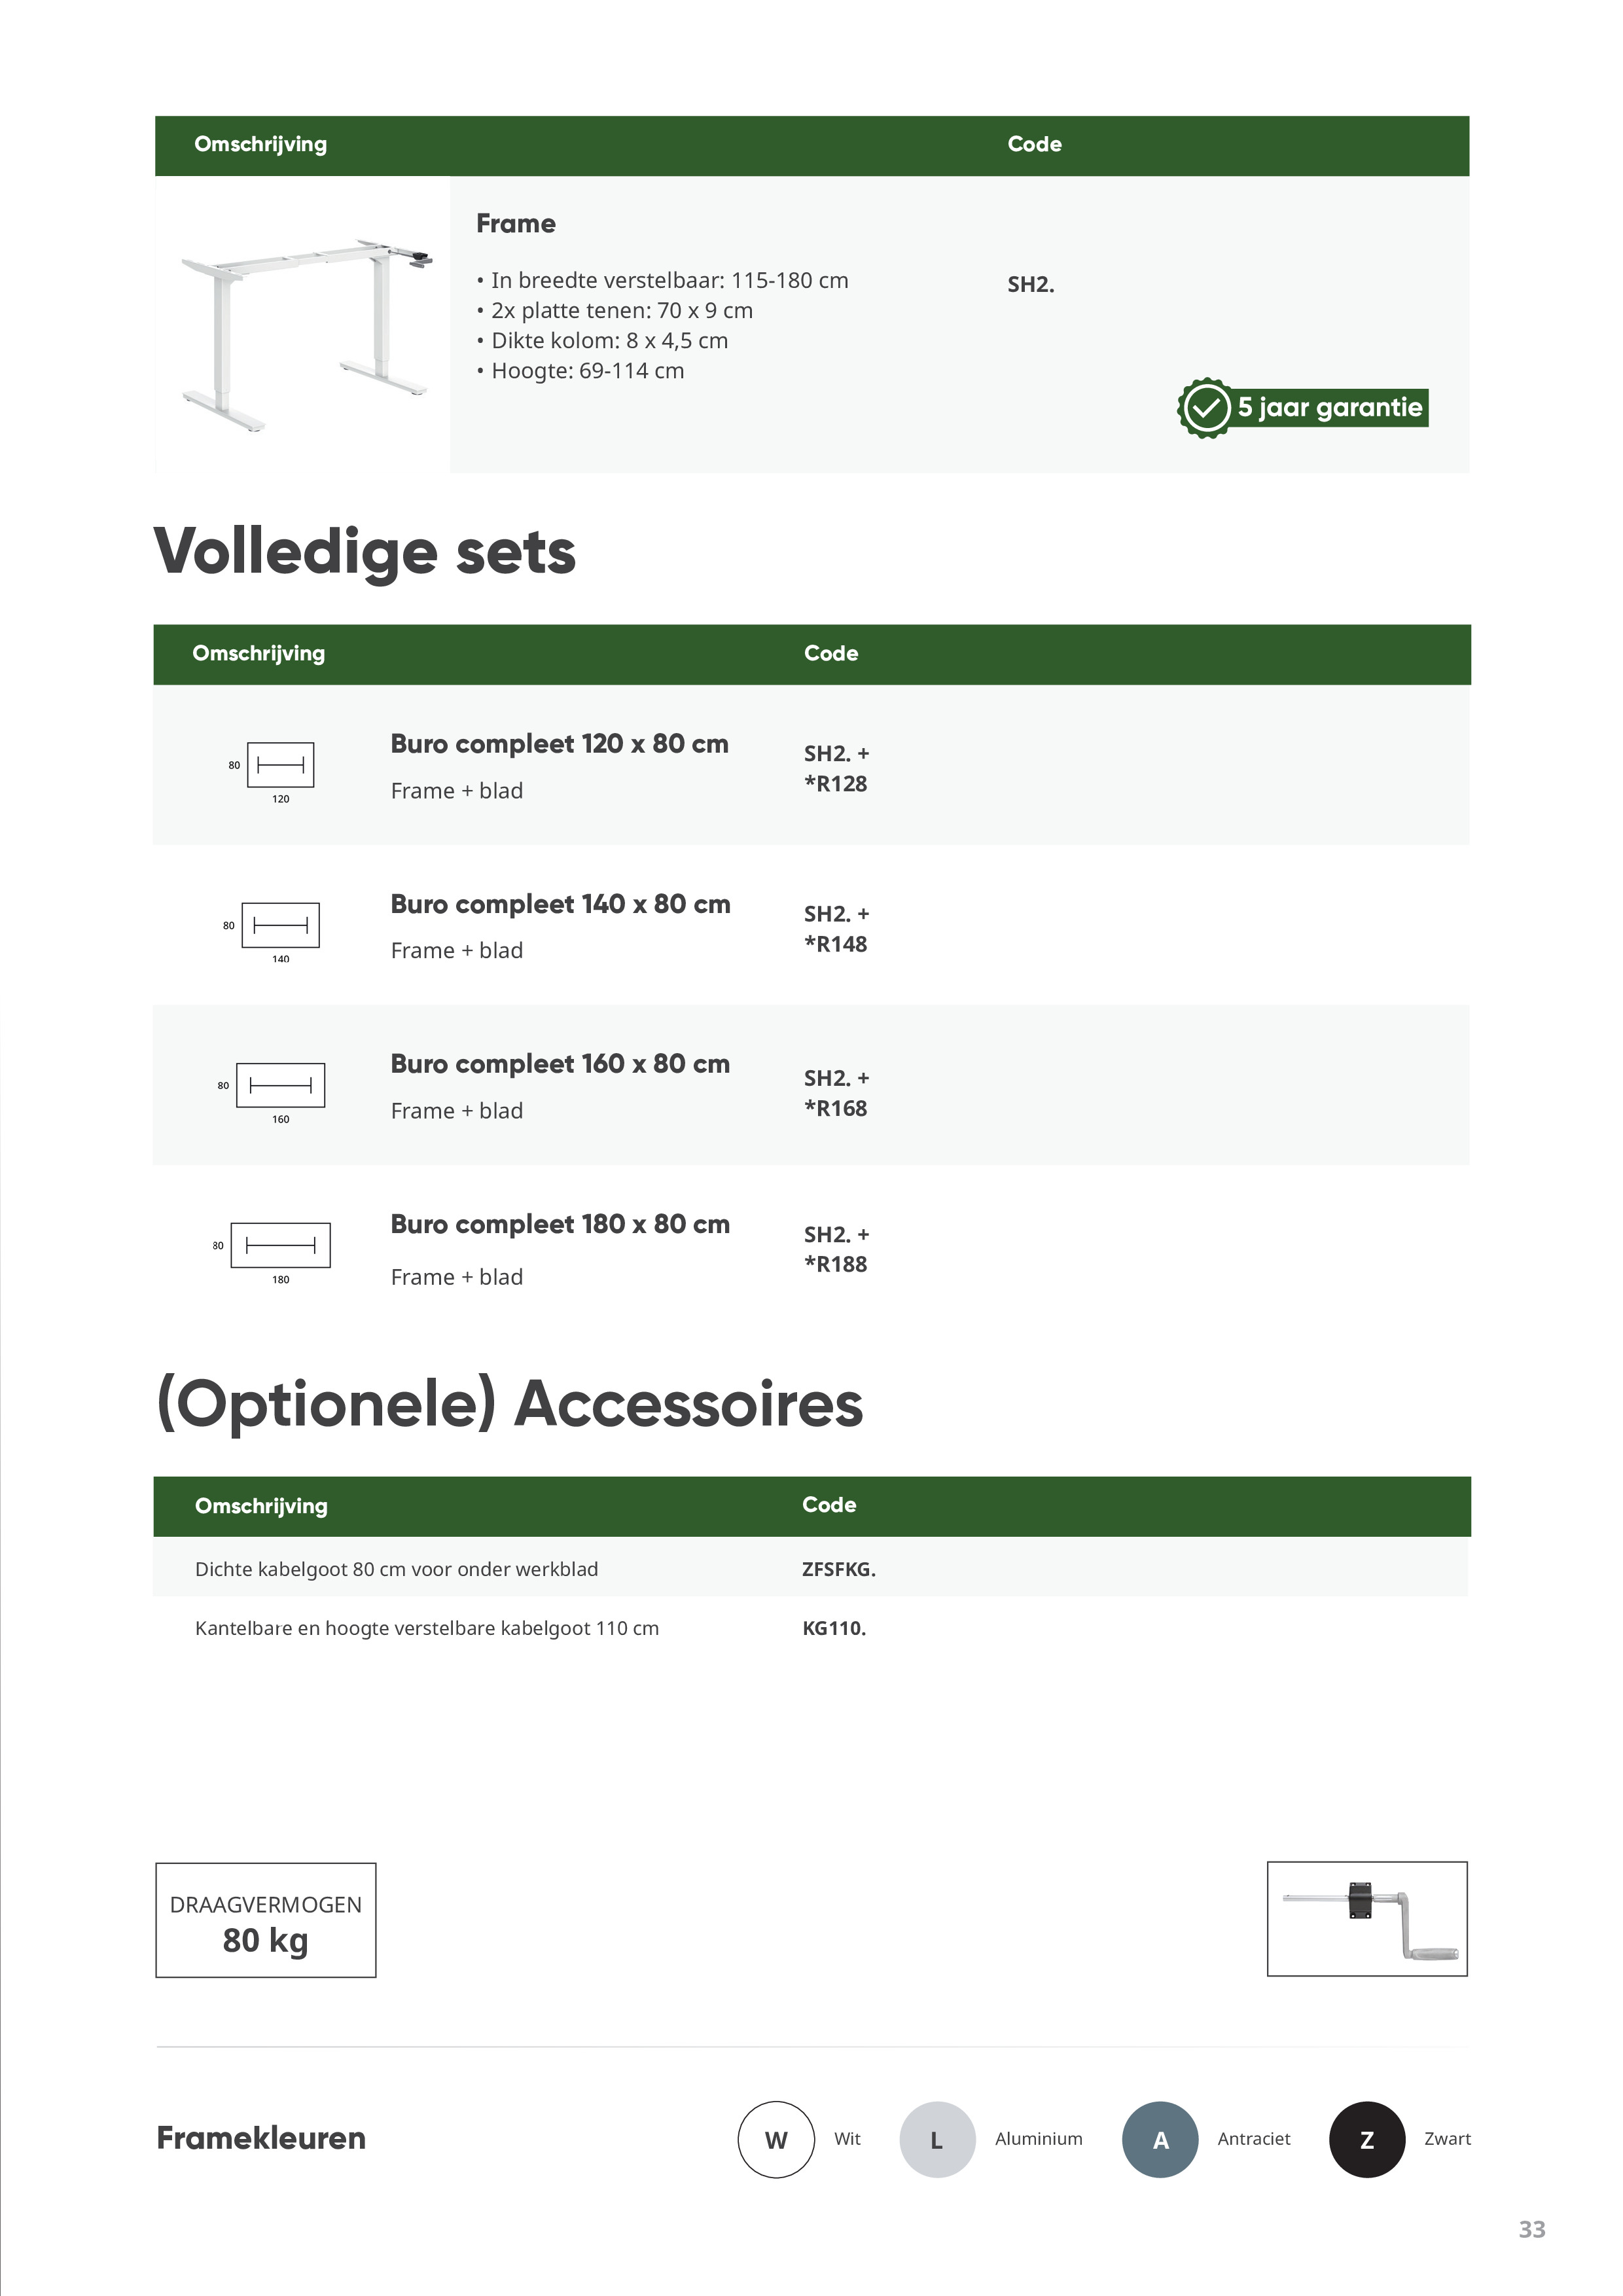Click the 180 x 80 desk dimension diagram
Screen dimensions: 1623x2296
tap(280, 1246)
